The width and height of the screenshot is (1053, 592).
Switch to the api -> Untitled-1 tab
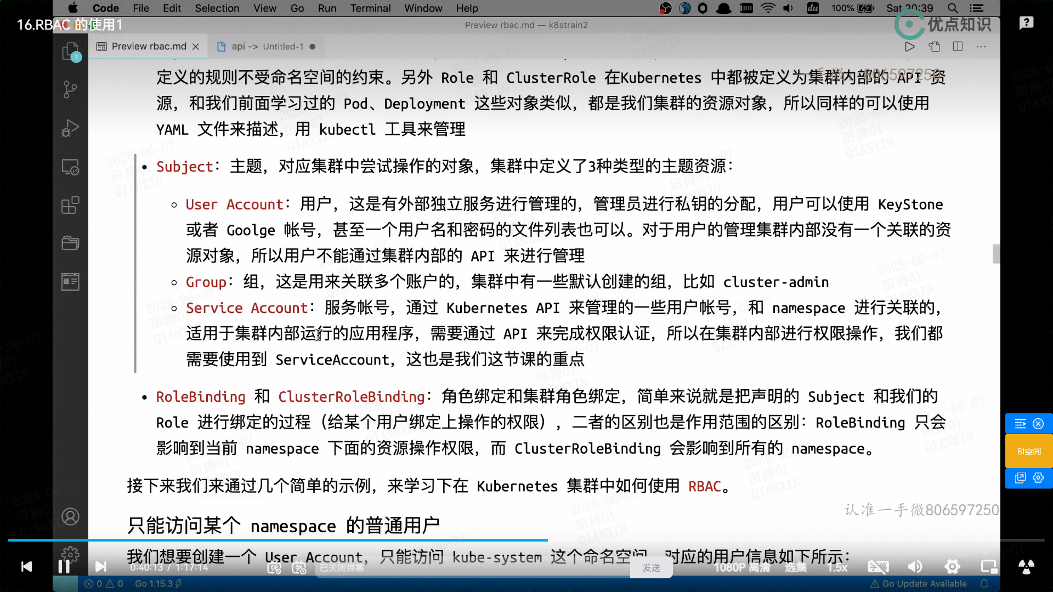pyautogui.click(x=266, y=47)
